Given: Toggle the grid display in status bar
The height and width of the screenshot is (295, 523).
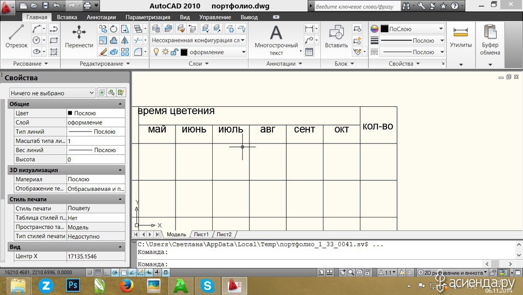Looking at the screenshot, I should click(x=98, y=273).
